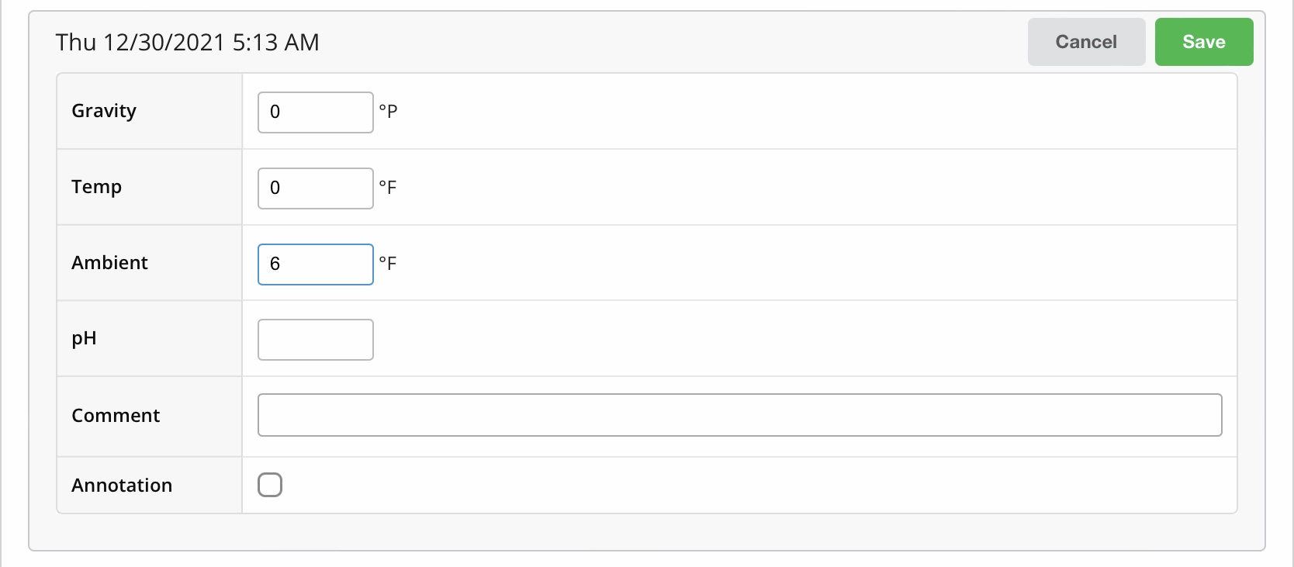1294x567 pixels.
Task: Click the Annotation row label text
Action: [x=122, y=486]
